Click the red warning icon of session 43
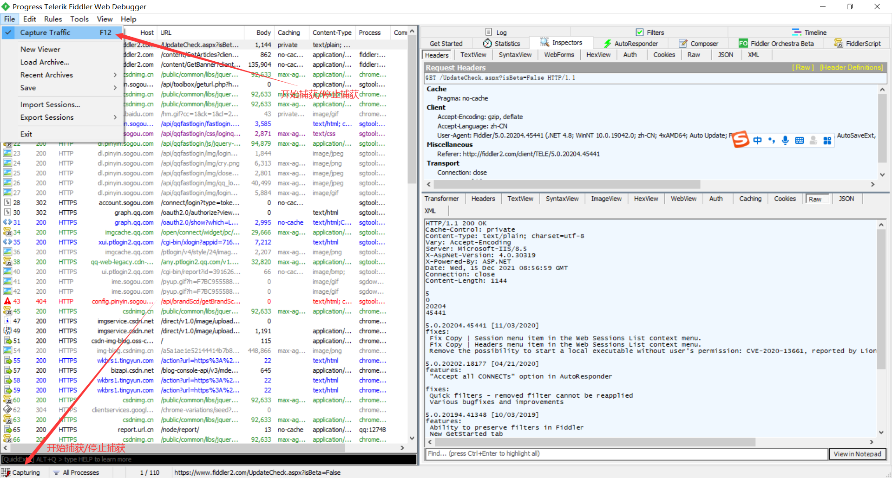Image resolution: width=892 pixels, height=478 pixels. (7, 301)
